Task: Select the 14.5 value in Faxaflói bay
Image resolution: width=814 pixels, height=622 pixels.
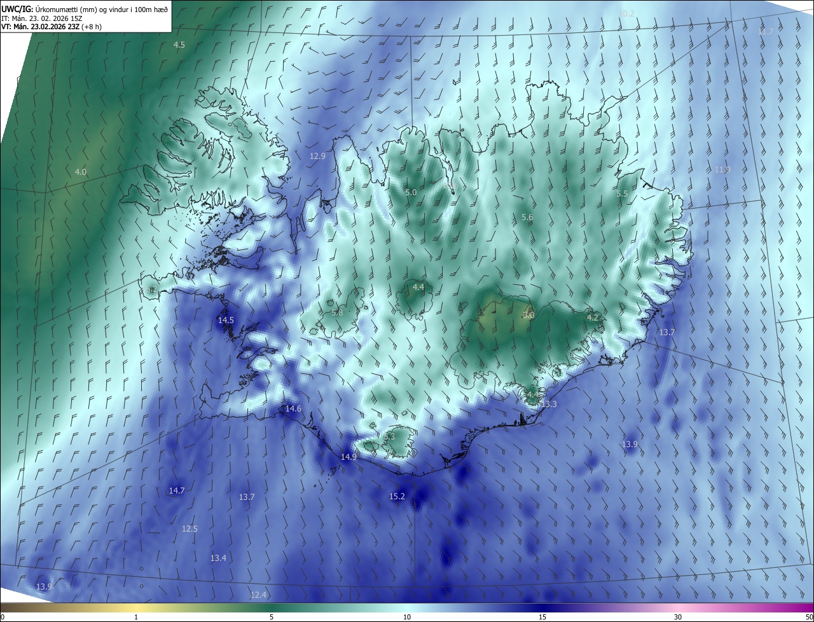Action: click(x=226, y=320)
